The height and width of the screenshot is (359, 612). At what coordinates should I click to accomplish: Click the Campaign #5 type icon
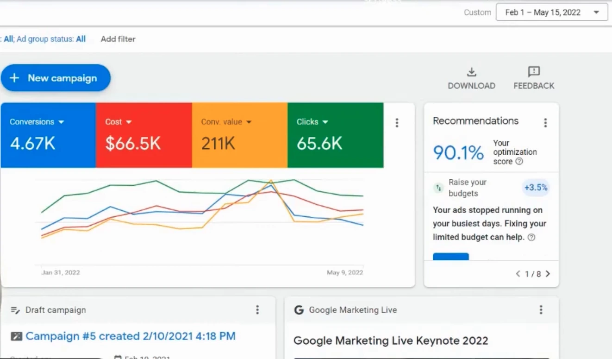16,336
